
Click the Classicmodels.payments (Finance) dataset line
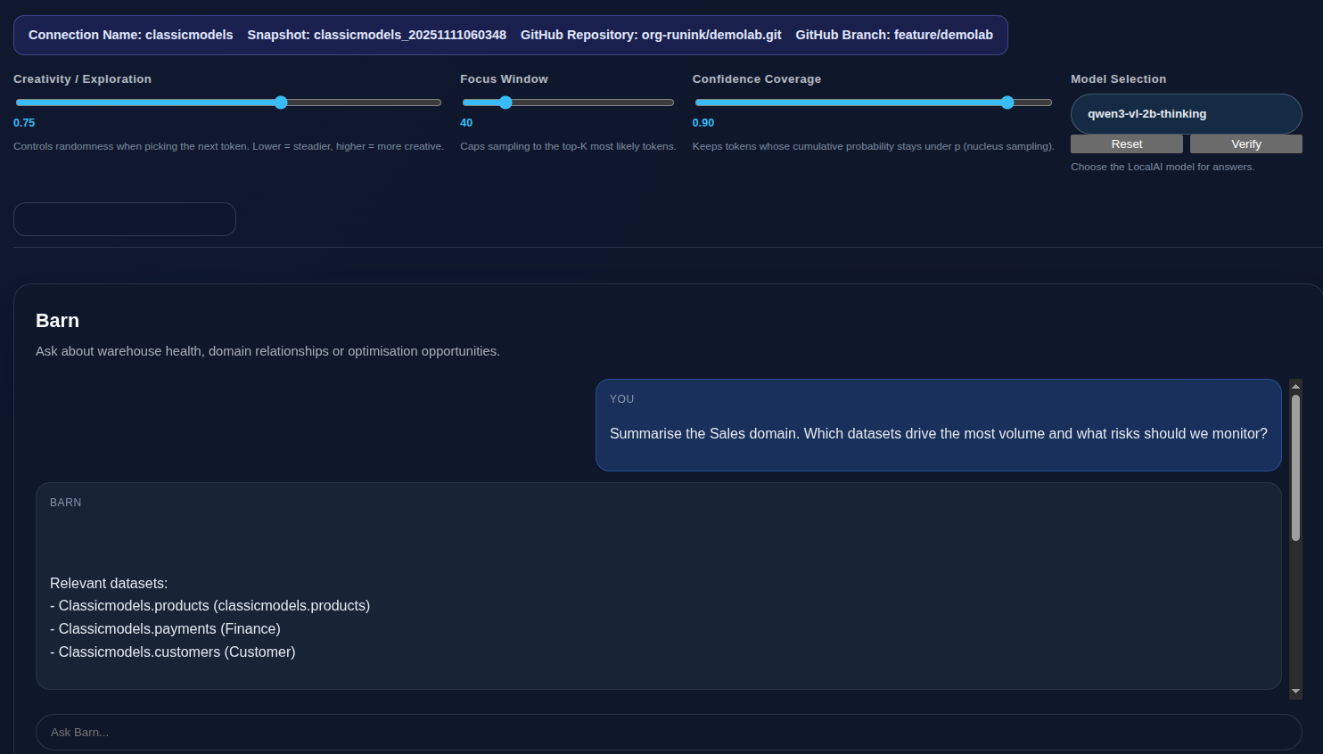(x=166, y=629)
